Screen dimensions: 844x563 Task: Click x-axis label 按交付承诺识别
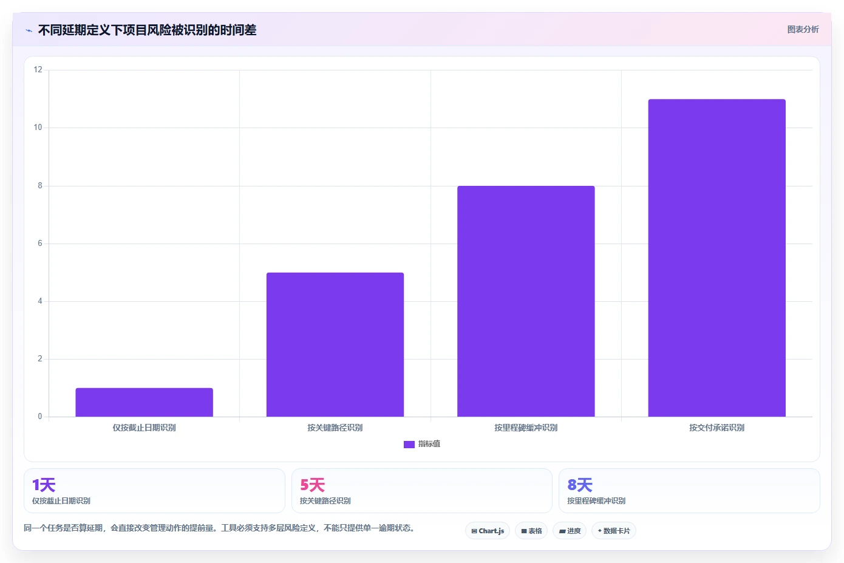click(716, 428)
